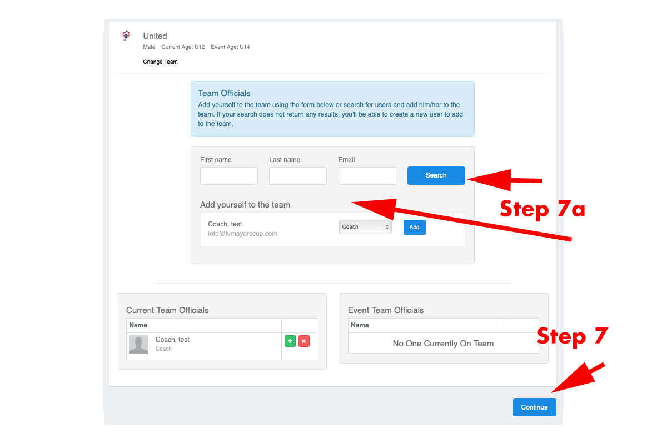Image resolution: width=667 pixels, height=444 pixels.
Task: Click the Name header in Event Team Officials table
Action: point(360,325)
